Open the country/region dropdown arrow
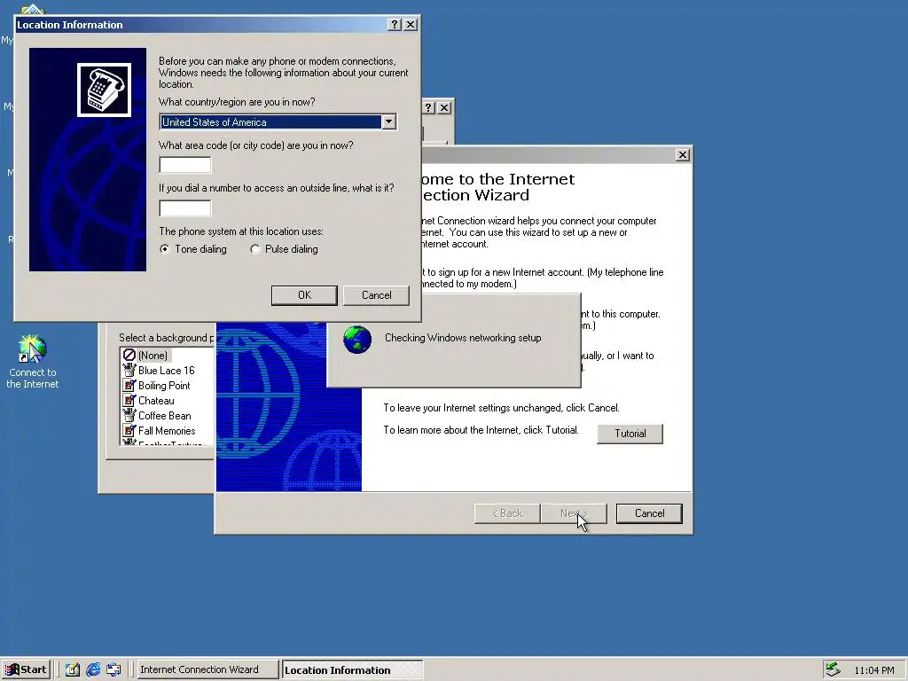908x681 pixels. pyautogui.click(x=388, y=121)
